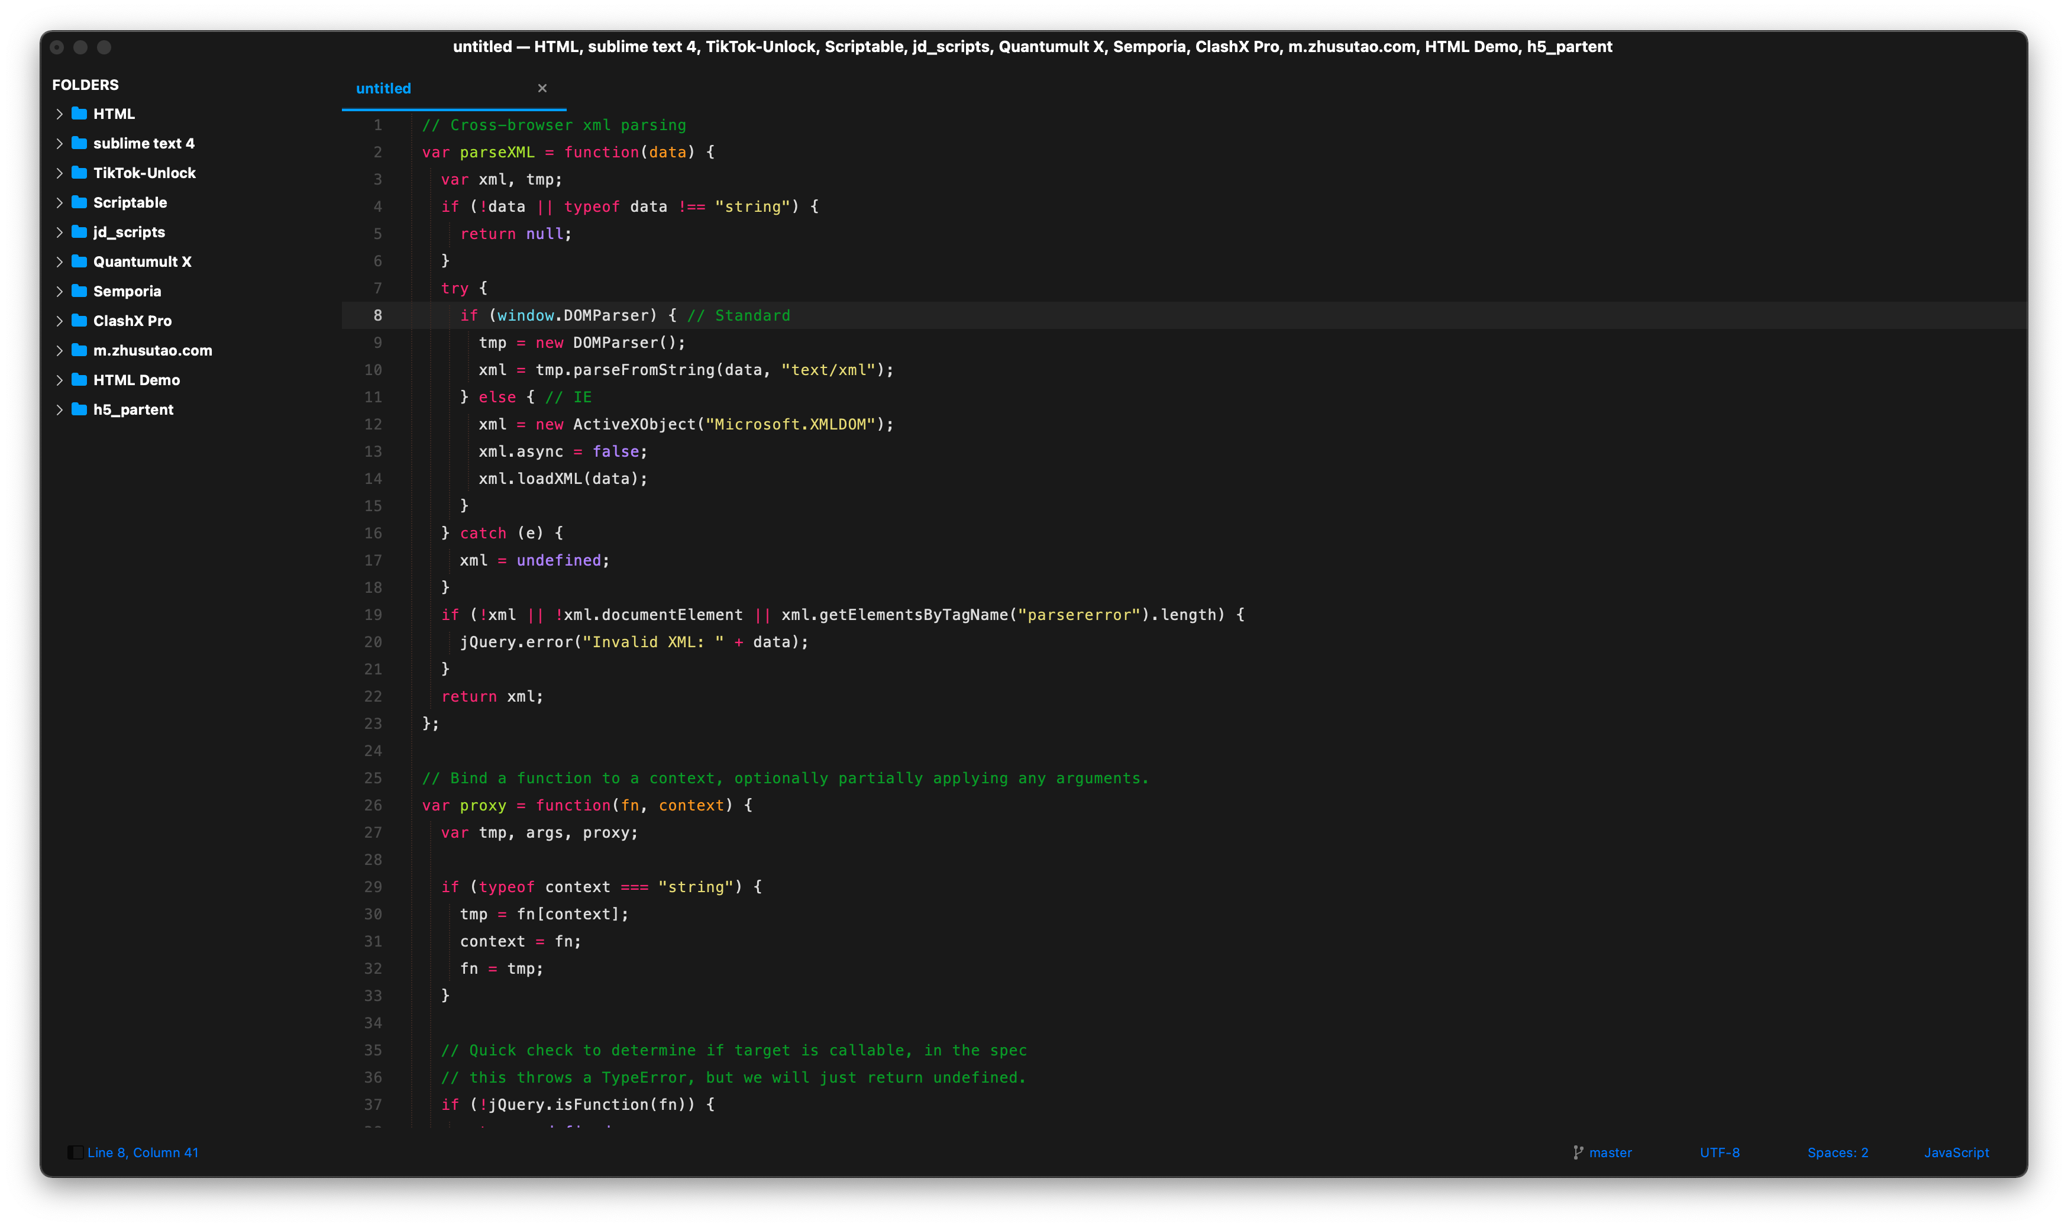Click line number 26 in the gutter
The image size is (2068, 1227).
(373, 805)
